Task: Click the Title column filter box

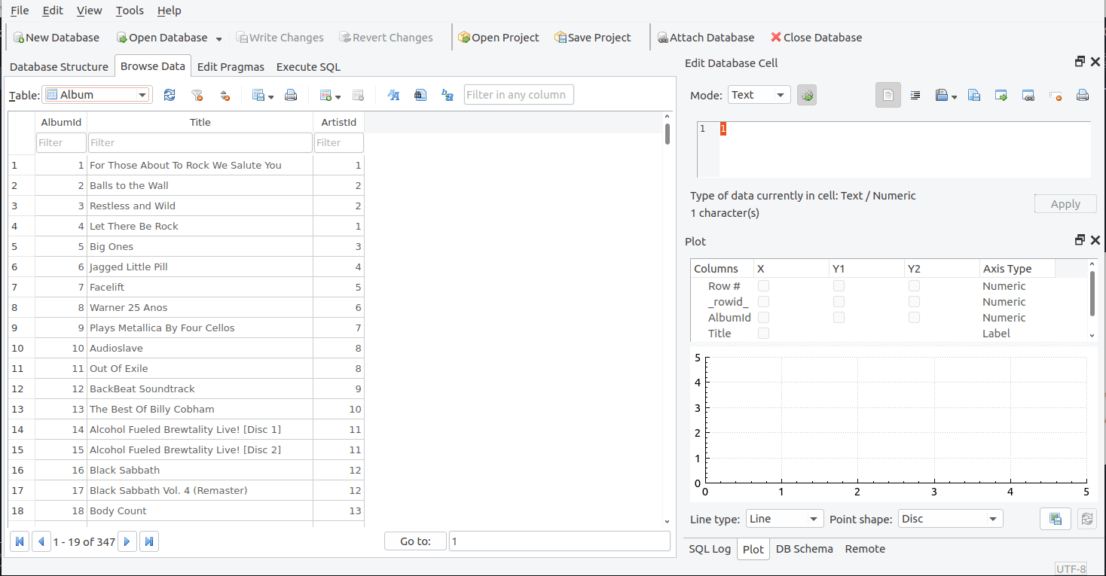Action: (200, 143)
